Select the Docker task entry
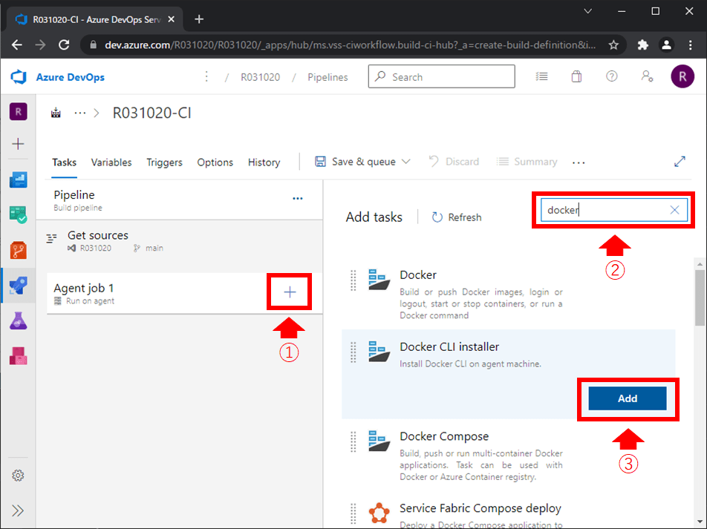 pos(509,294)
